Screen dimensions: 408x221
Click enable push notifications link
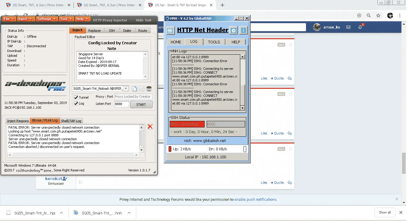pyautogui.click(x=255, y=199)
